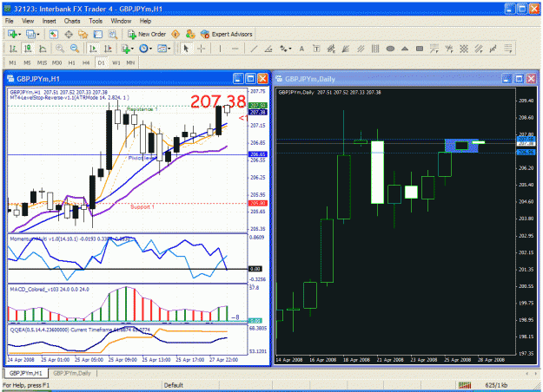The width and height of the screenshot is (543, 392).
Task: Select the trendline by angle tool
Action: tap(268, 49)
